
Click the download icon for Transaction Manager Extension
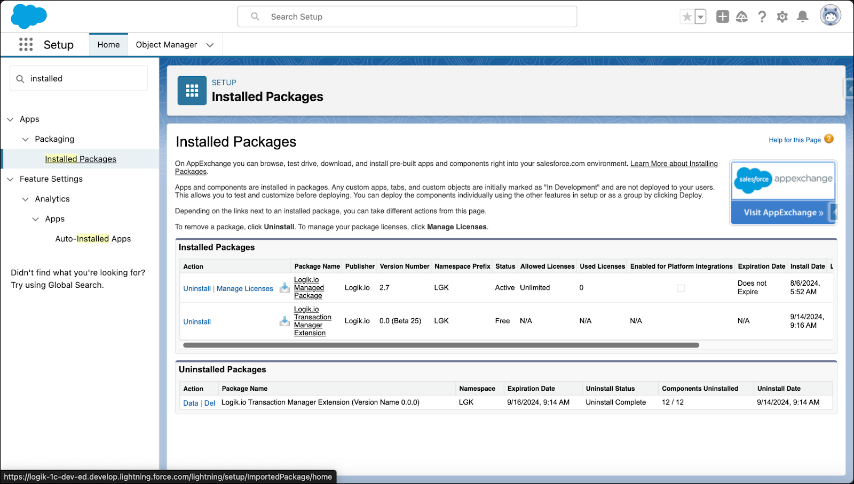tap(284, 321)
